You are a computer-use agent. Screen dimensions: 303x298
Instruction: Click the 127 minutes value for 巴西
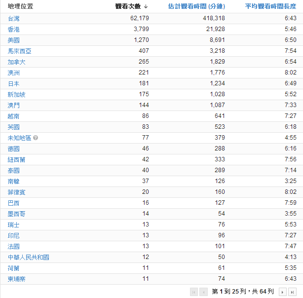click(x=220, y=203)
